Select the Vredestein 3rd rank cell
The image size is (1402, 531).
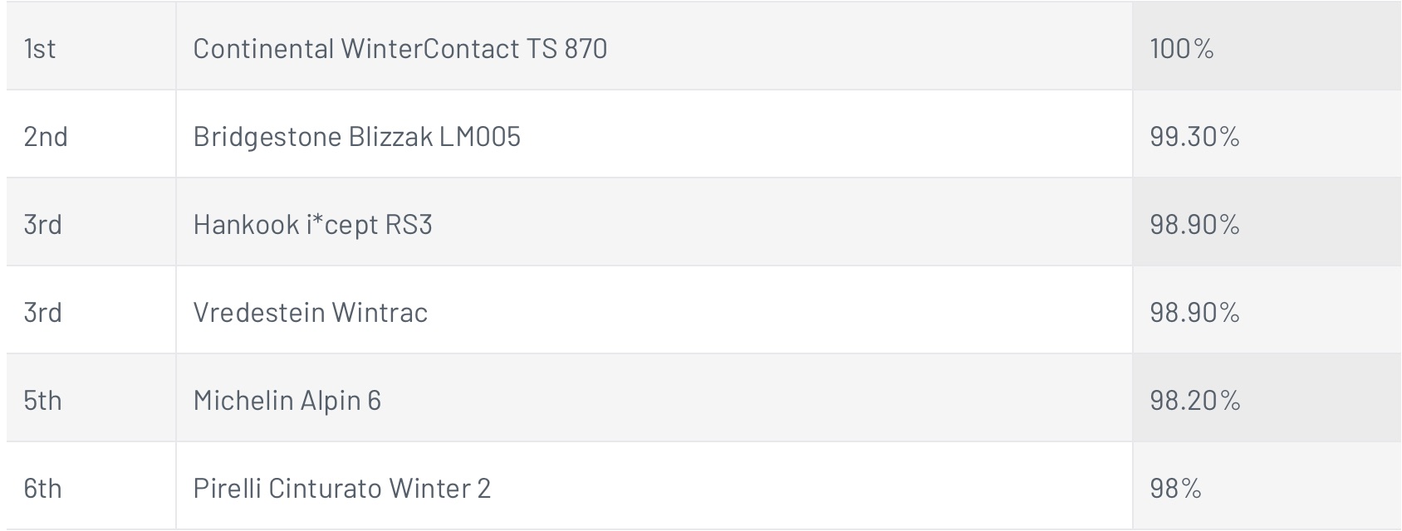click(91, 310)
